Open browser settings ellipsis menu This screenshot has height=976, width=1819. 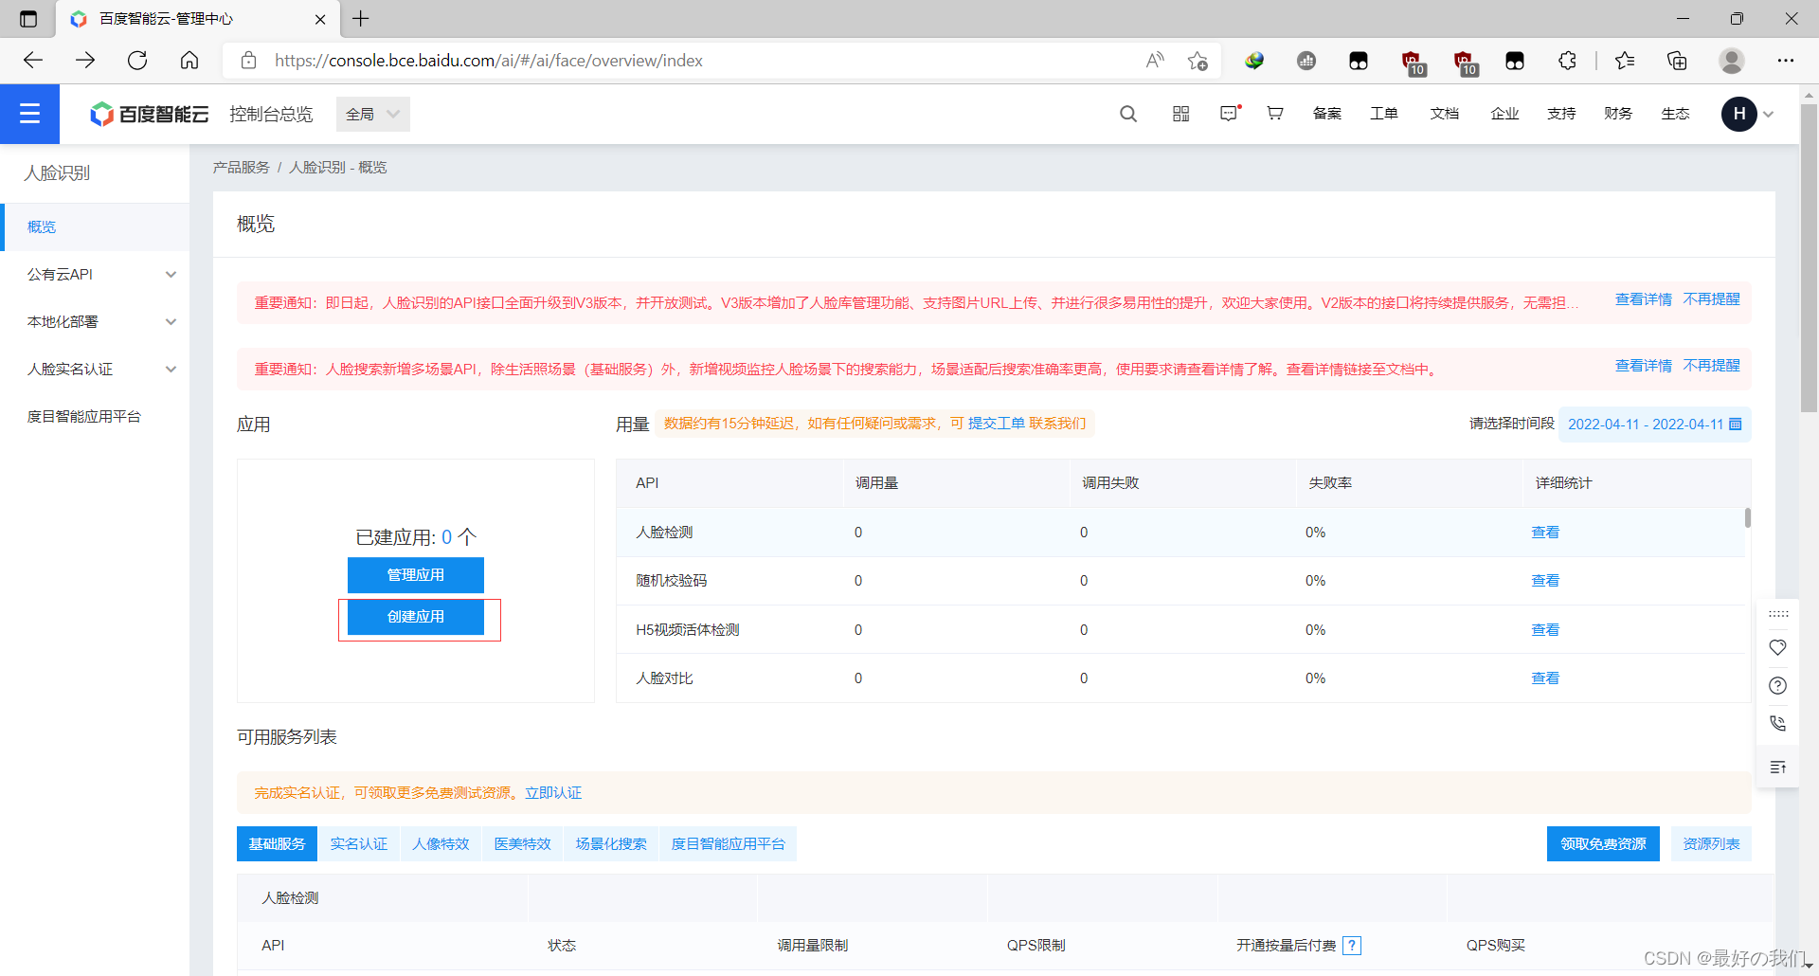coord(1786,61)
